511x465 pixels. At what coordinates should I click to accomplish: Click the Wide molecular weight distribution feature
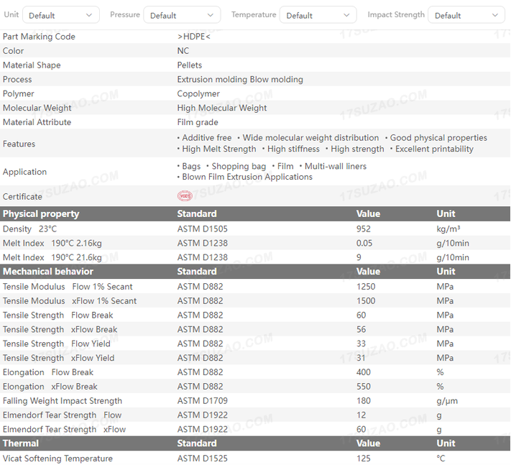pyautogui.click(x=310, y=138)
